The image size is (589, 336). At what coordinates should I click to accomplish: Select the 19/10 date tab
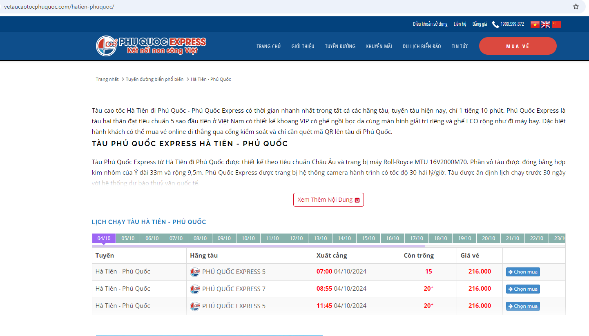click(465, 238)
